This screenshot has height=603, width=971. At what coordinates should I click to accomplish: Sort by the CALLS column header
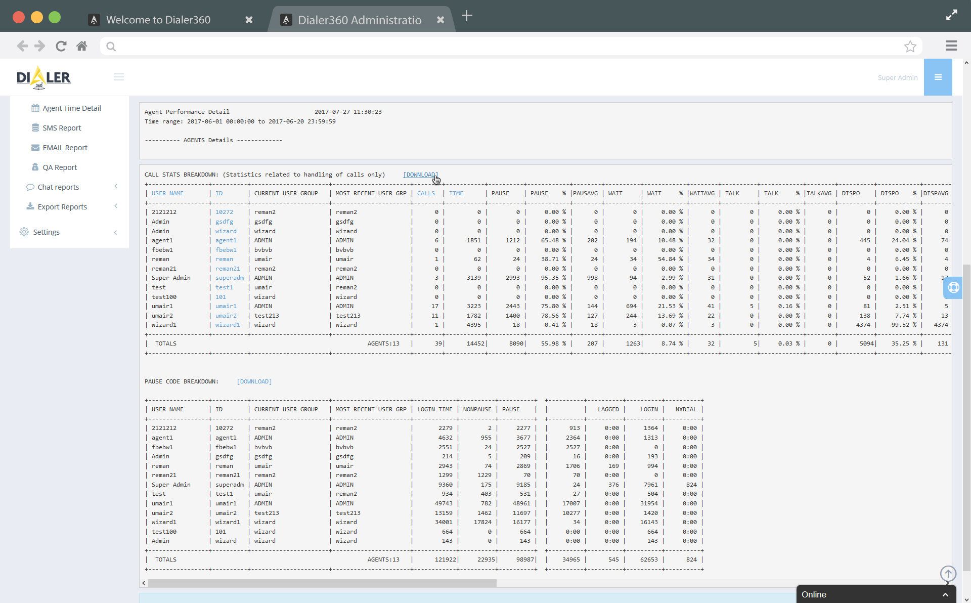click(425, 193)
